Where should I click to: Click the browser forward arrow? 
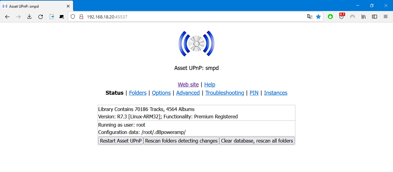coord(18,17)
